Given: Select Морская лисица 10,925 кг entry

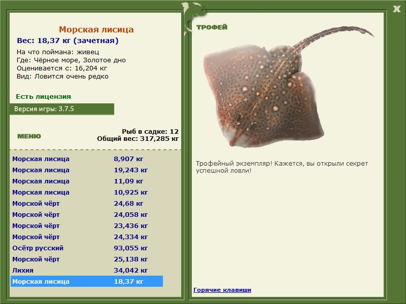Looking at the screenshot, I should coord(86,192).
